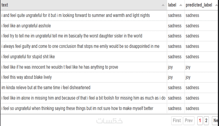The width and height of the screenshot is (219, 126).
Task: Select row 'i feel like an ungrateful asshole'
Action: tap(109, 26)
